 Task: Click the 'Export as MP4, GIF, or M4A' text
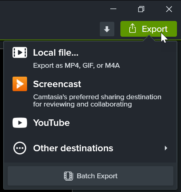click(76, 65)
